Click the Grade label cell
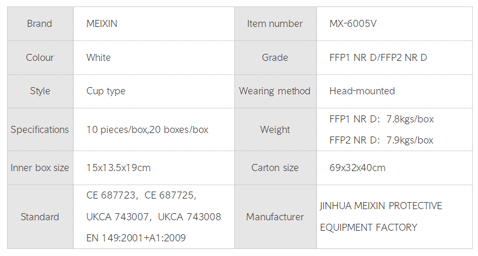Image resolution: width=478 pixels, height=256 pixels. click(275, 57)
